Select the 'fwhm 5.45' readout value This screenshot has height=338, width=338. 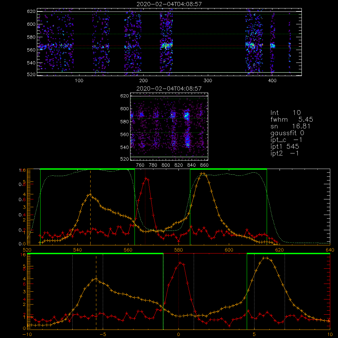292,119
